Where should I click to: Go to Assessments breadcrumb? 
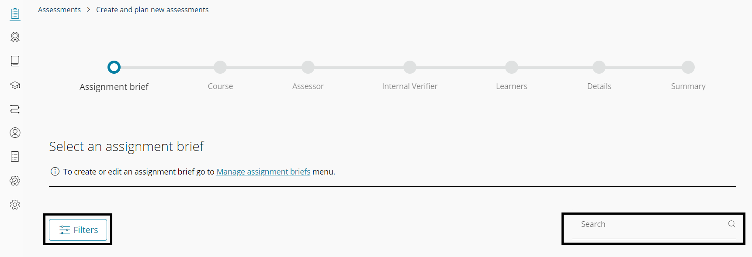[59, 10]
